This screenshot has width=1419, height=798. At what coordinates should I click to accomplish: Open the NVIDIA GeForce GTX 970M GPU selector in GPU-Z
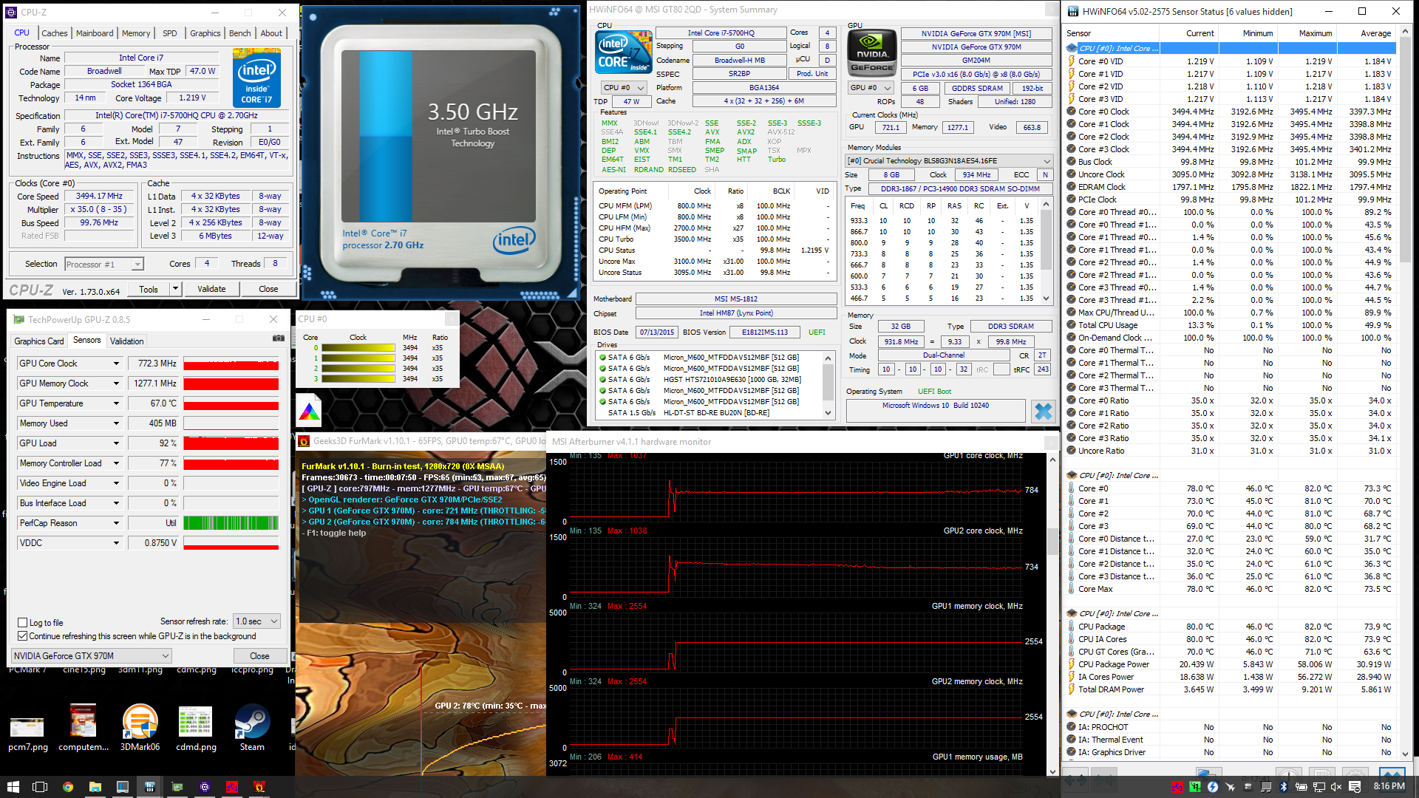pos(91,655)
